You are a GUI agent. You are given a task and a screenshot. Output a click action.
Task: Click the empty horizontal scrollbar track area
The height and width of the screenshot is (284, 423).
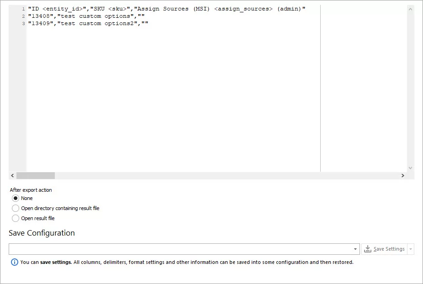coord(227,176)
